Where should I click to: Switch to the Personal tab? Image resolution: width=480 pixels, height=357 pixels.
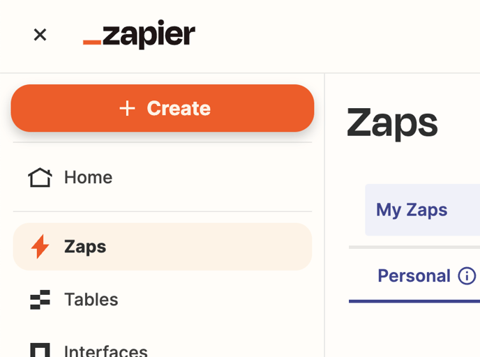(414, 276)
